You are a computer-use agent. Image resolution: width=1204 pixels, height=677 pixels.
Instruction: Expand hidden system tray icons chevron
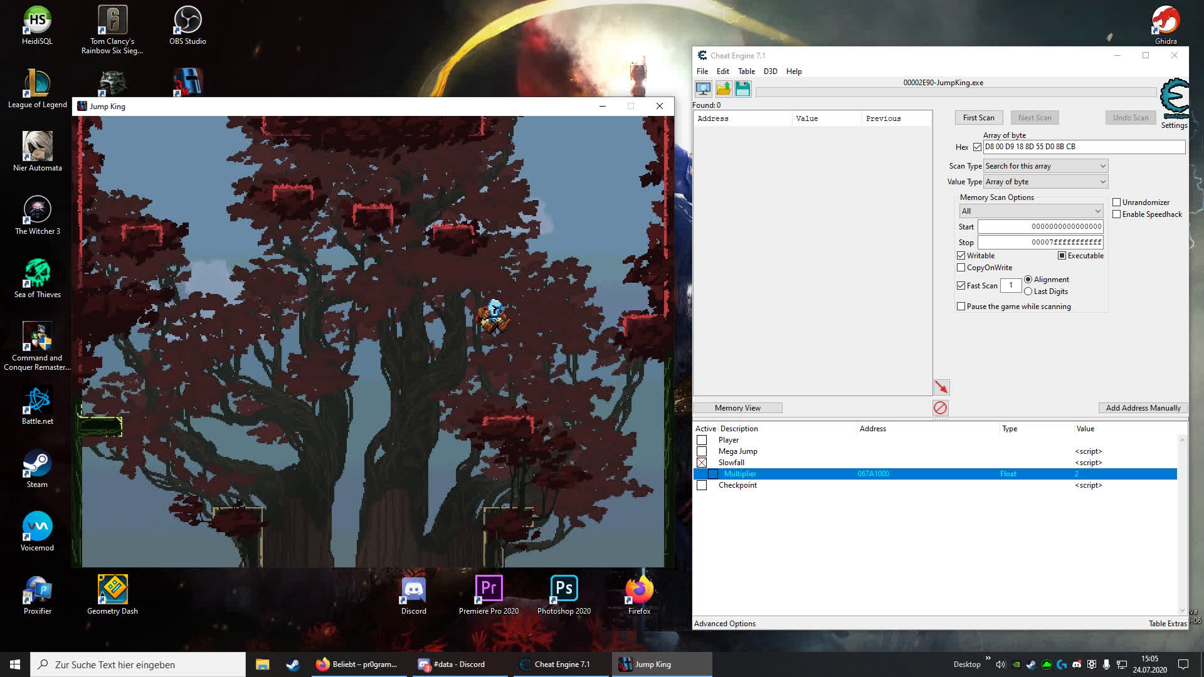point(988,658)
